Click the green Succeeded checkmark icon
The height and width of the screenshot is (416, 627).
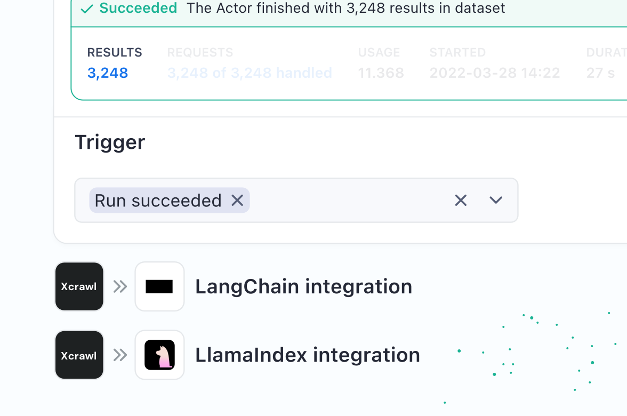[x=86, y=9]
